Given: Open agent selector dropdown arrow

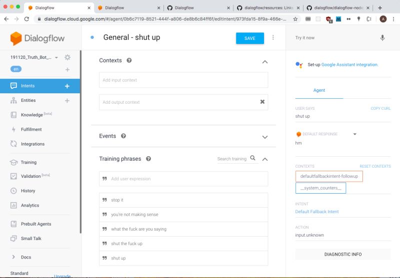Looking at the screenshot, I should click(56, 57).
